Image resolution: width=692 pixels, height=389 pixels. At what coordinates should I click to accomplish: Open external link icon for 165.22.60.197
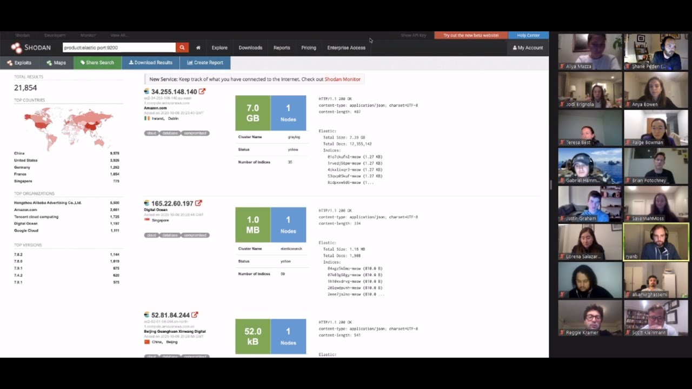198,203
